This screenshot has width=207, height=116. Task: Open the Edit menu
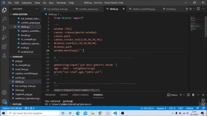[x=16, y=3]
